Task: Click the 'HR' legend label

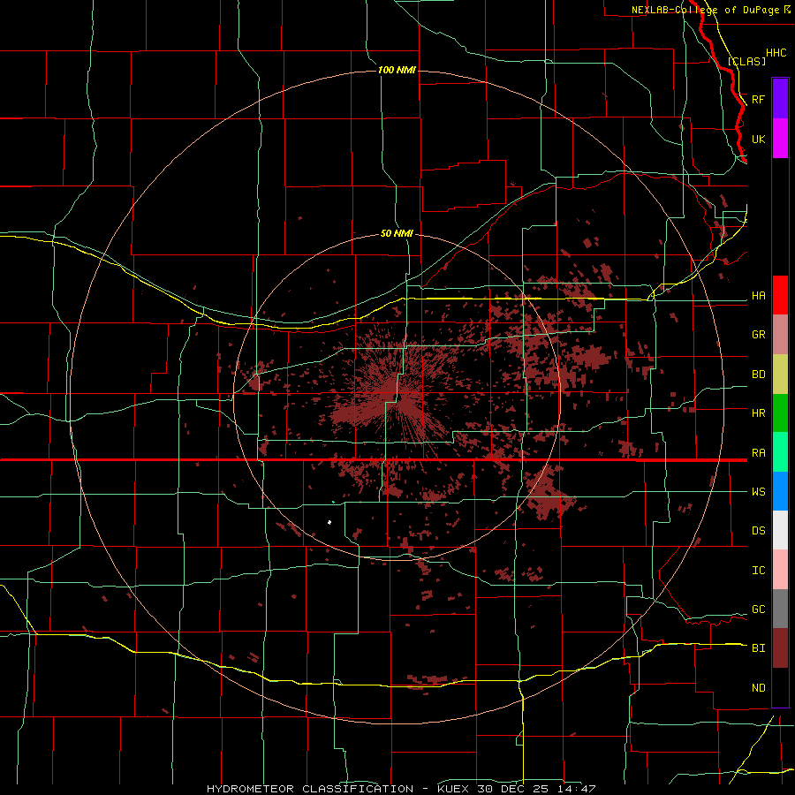Action: click(x=758, y=413)
